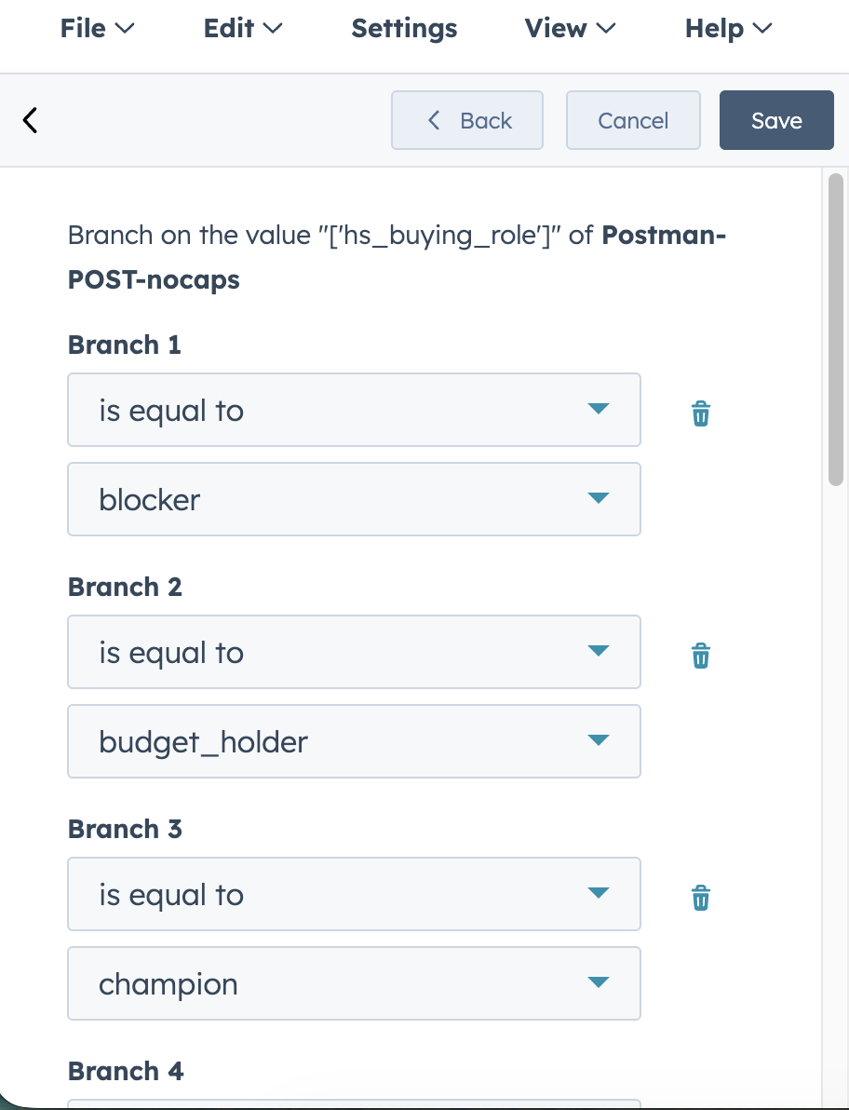
Task: Open the File menu
Action: pos(97,29)
